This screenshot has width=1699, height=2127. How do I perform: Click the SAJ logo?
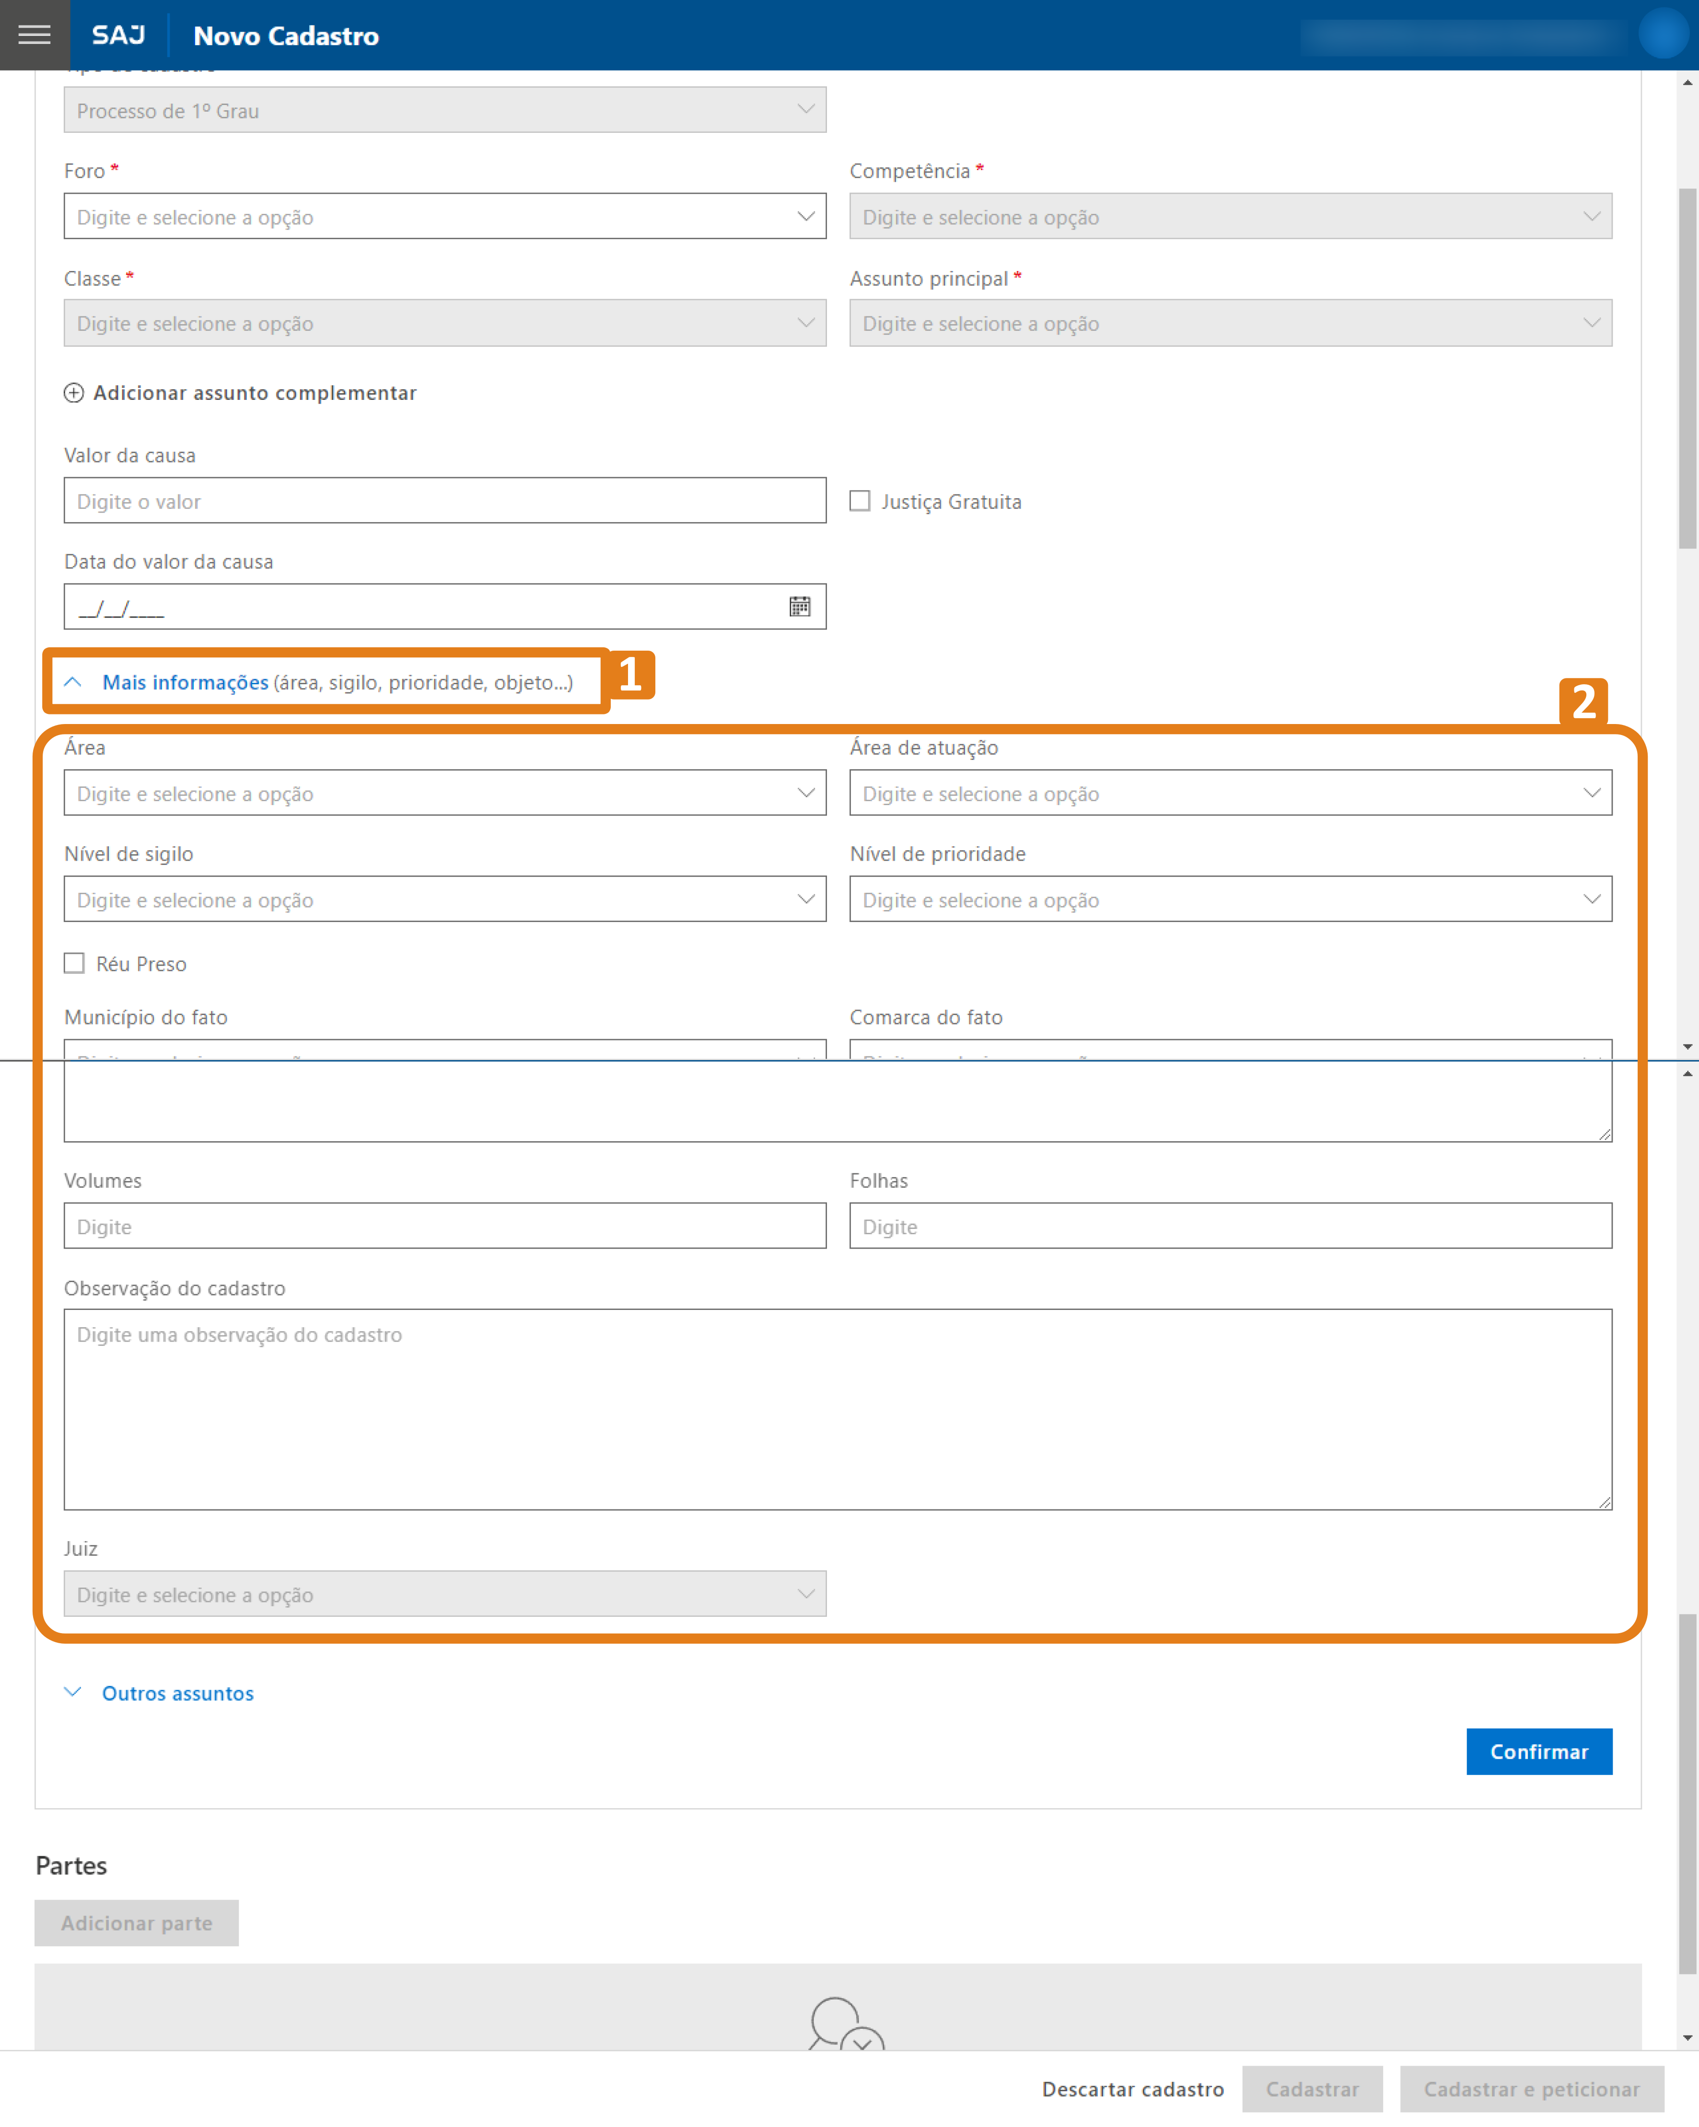[x=118, y=35]
